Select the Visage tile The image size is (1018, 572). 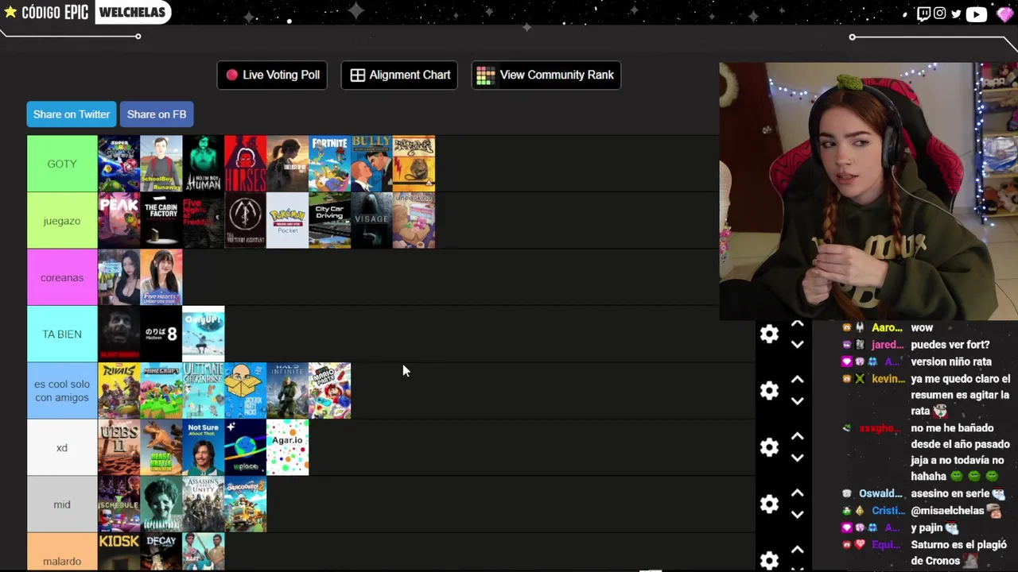point(371,221)
